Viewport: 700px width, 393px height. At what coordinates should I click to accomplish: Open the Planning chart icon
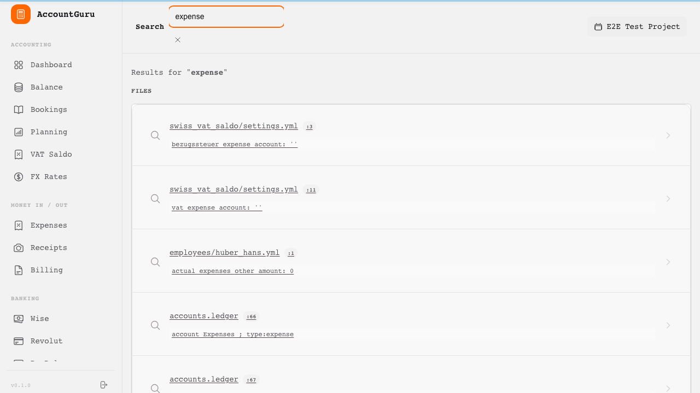19,132
